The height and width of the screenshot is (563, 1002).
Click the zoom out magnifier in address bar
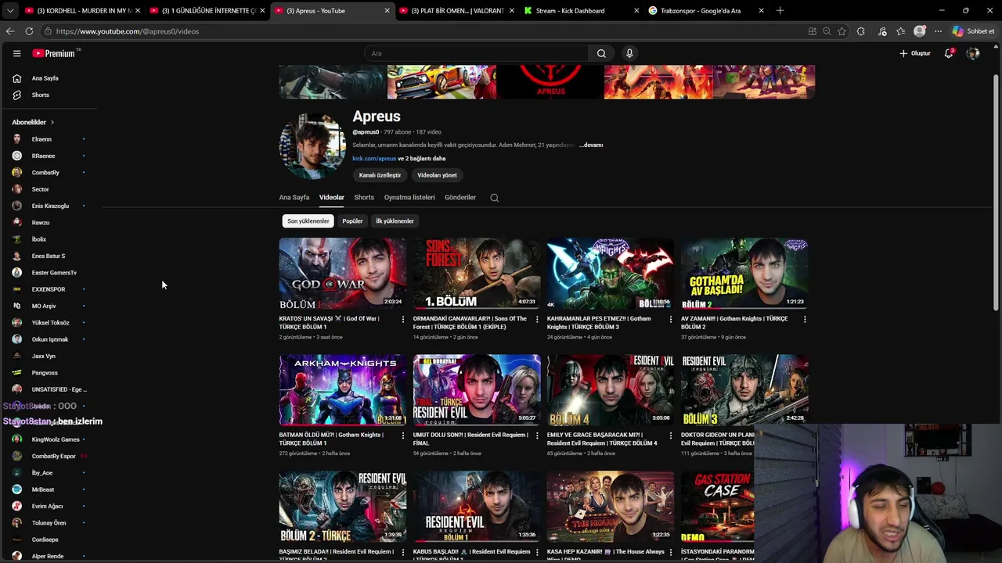point(827,31)
